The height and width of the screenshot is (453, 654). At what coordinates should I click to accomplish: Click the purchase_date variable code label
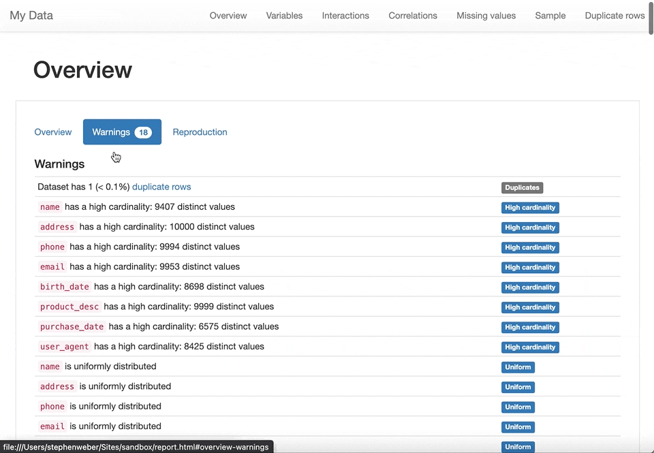click(72, 326)
